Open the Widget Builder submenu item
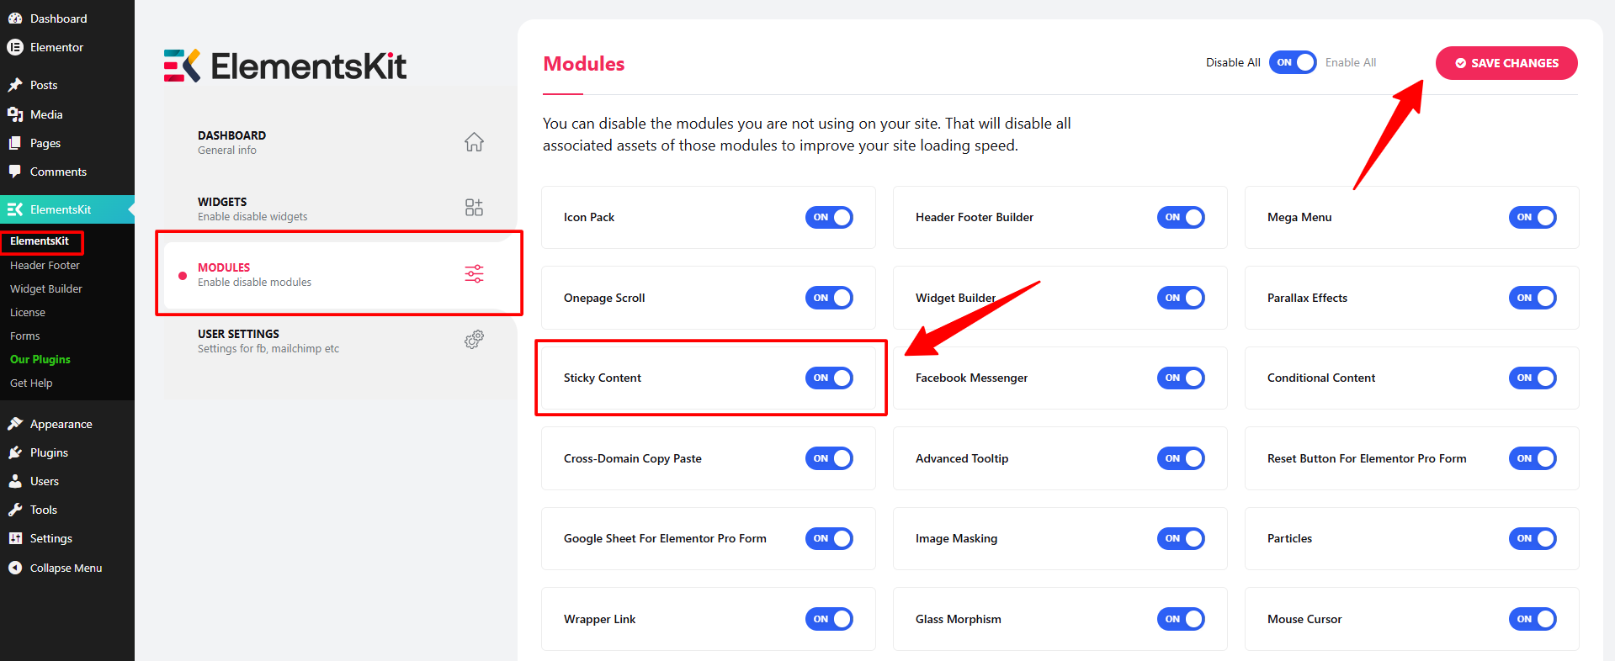 click(x=46, y=288)
